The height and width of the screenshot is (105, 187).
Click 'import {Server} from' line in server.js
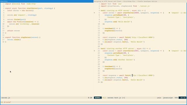pos(21,4)
